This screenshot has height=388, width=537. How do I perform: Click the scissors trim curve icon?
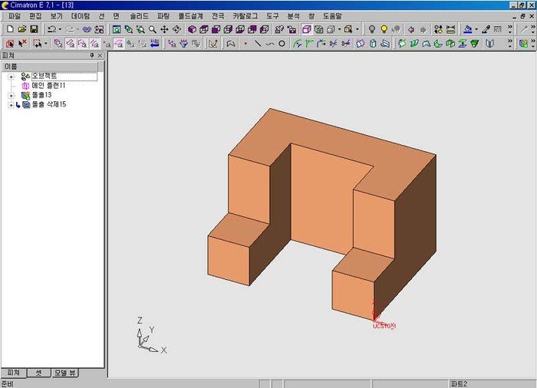click(x=333, y=44)
